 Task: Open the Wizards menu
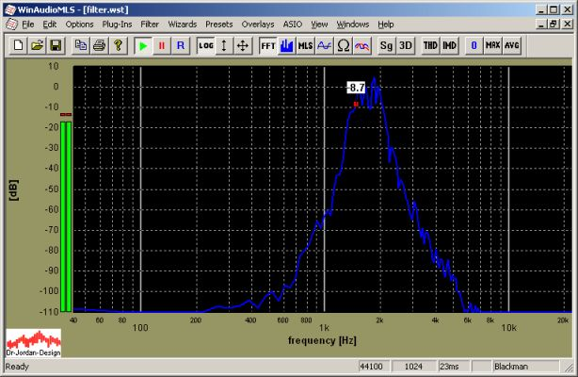tap(182, 23)
